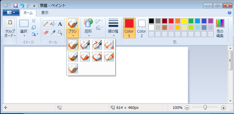This screenshot has height=114, width=234.
Task: Pick the orange color swatch
Action: point(178,21)
